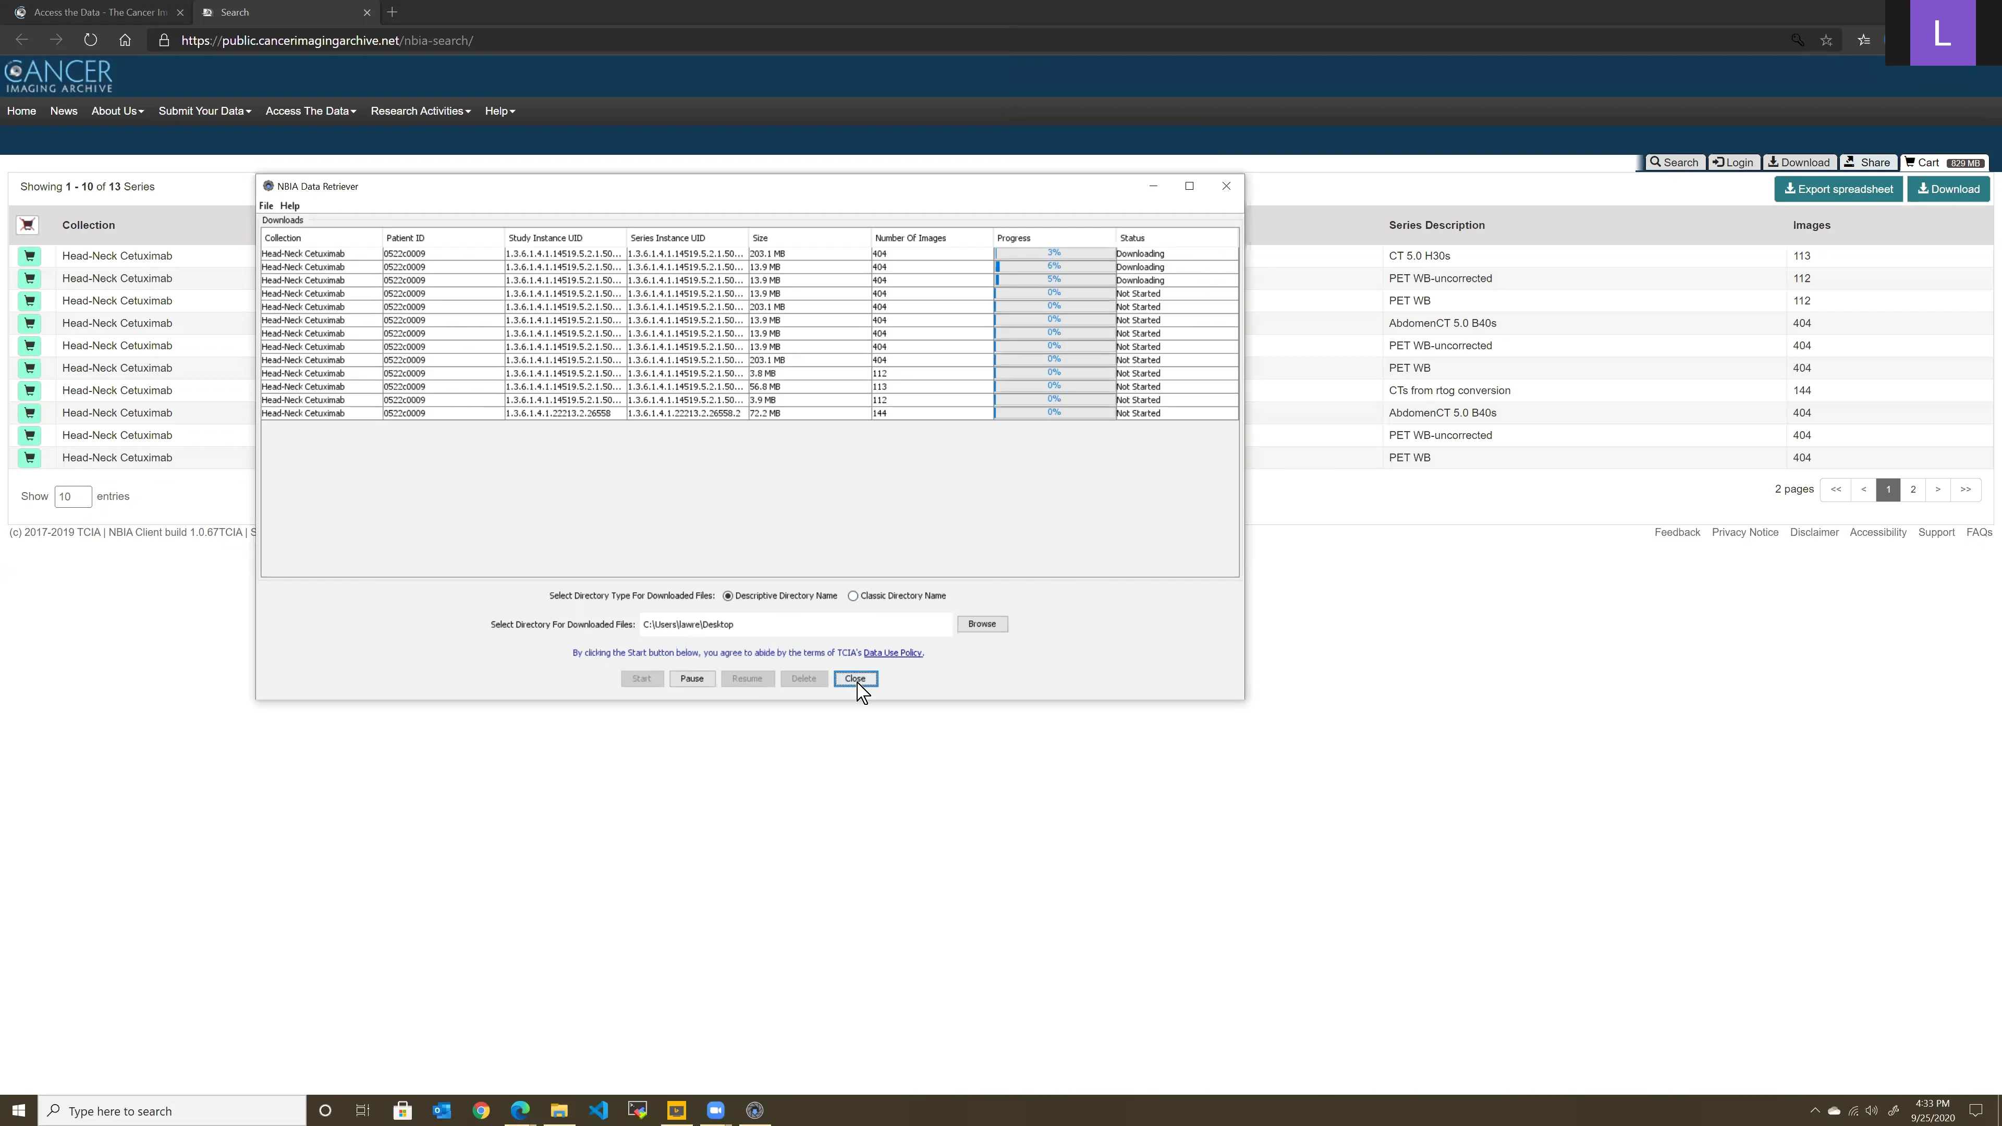
Task: Open Visual Studio Code from taskbar
Action: [x=599, y=1110]
